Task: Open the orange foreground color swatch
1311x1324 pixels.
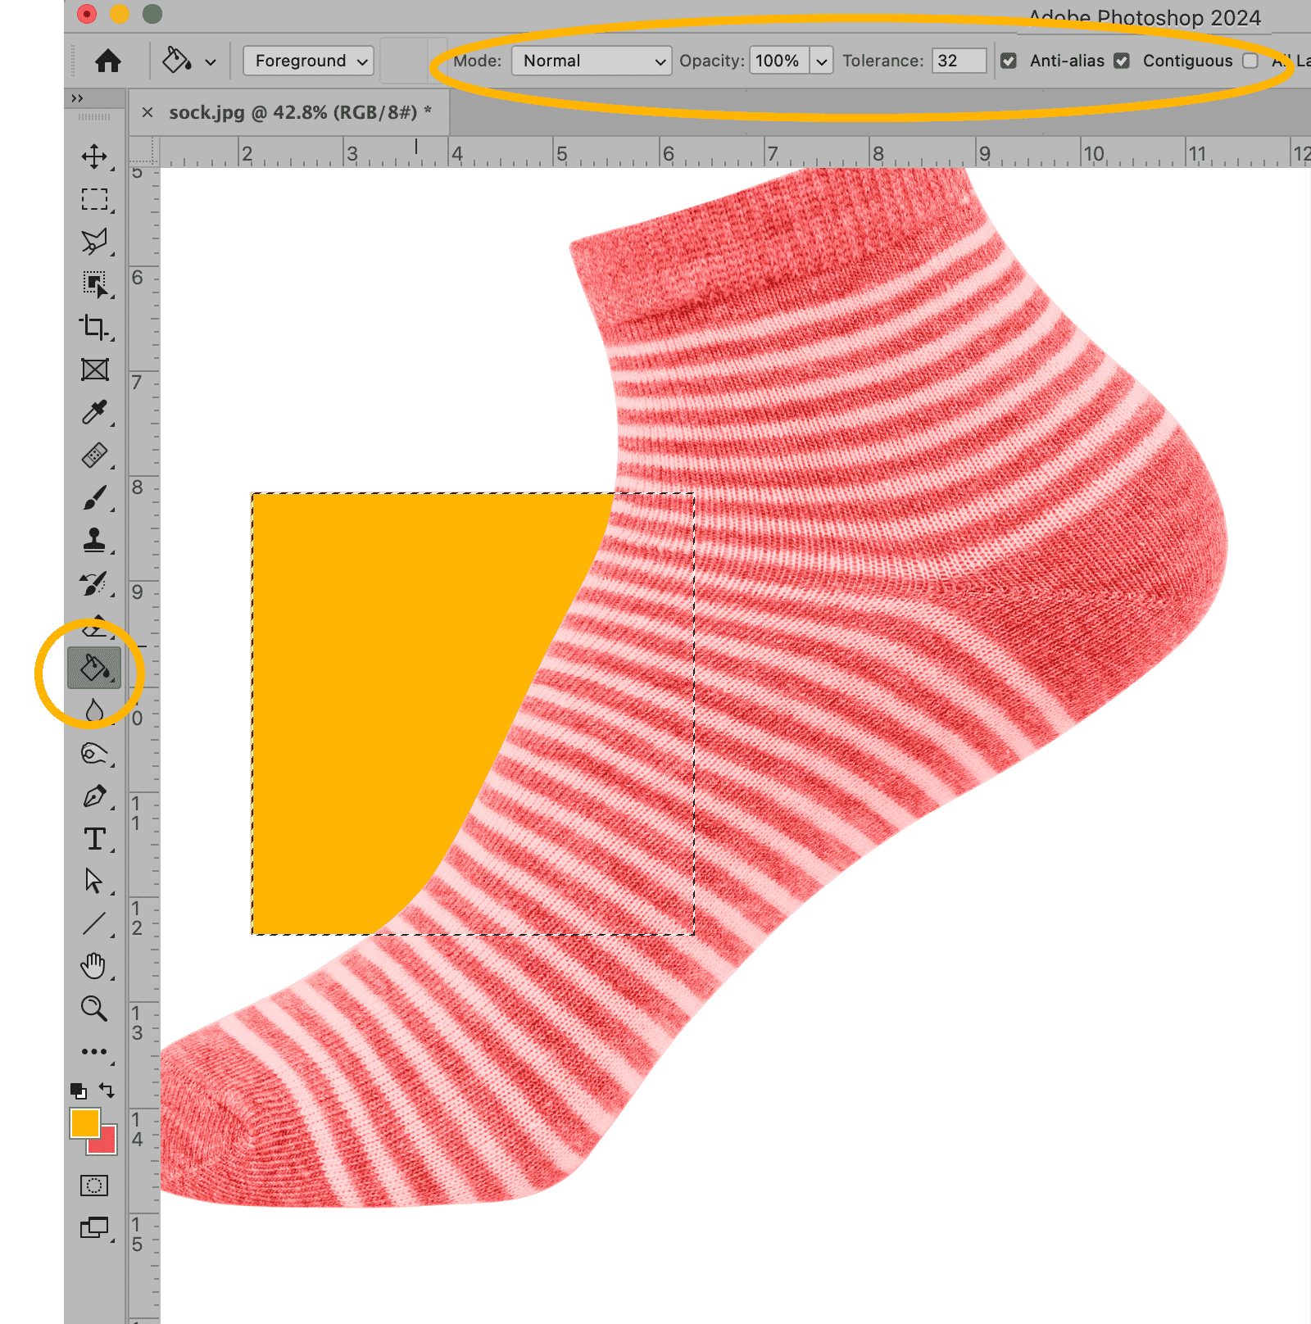Action: (x=84, y=1122)
